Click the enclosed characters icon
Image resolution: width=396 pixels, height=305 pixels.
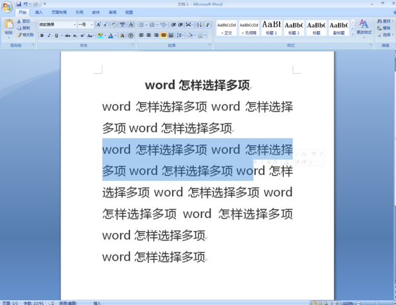[x=131, y=36]
